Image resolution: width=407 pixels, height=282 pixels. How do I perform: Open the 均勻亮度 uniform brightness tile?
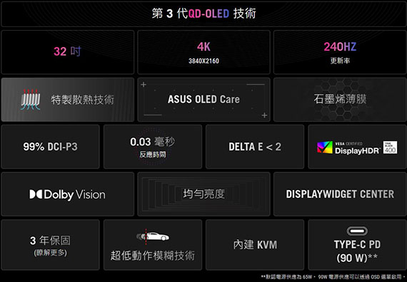[203, 194]
